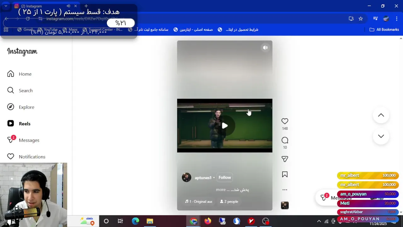Open Instagram Home from sidebar
This screenshot has height=227, width=403.
[19, 74]
